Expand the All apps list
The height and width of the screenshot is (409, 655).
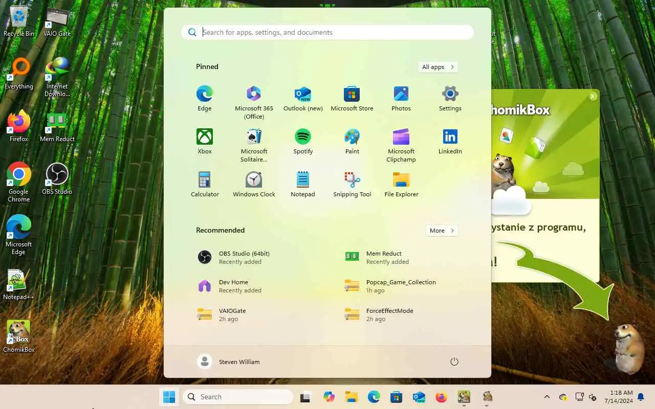tap(438, 67)
